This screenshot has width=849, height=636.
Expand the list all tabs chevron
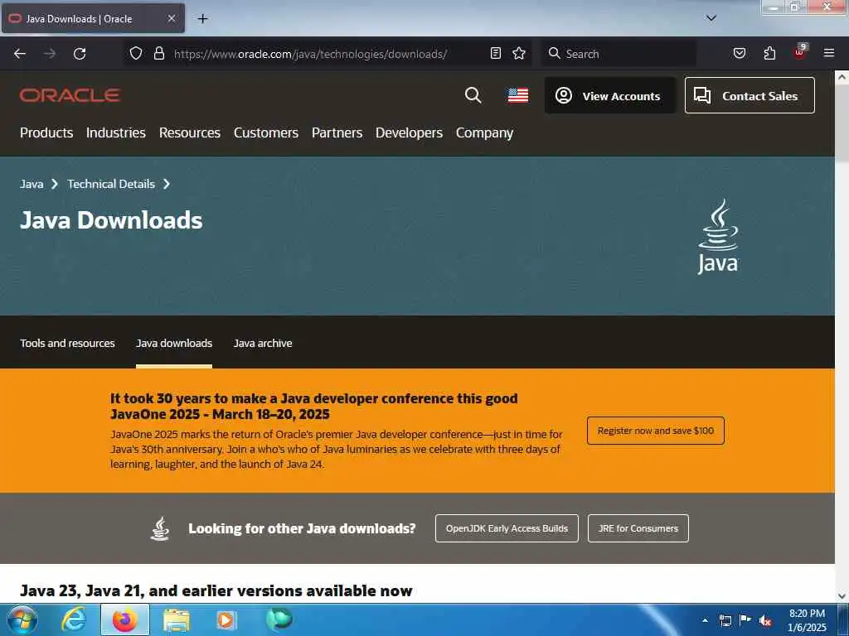pyautogui.click(x=711, y=18)
